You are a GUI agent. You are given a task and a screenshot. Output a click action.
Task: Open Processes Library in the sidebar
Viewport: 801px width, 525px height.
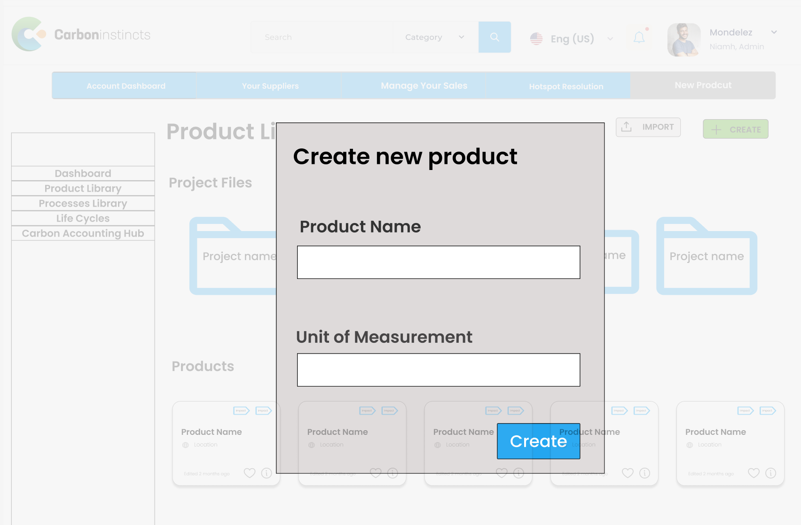point(83,203)
